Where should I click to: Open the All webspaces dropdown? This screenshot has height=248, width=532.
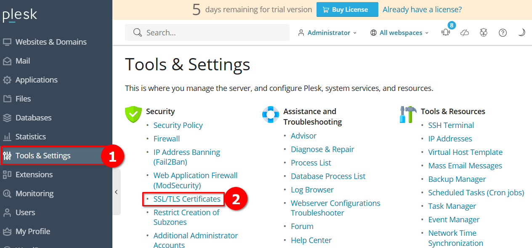[x=399, y=33]
